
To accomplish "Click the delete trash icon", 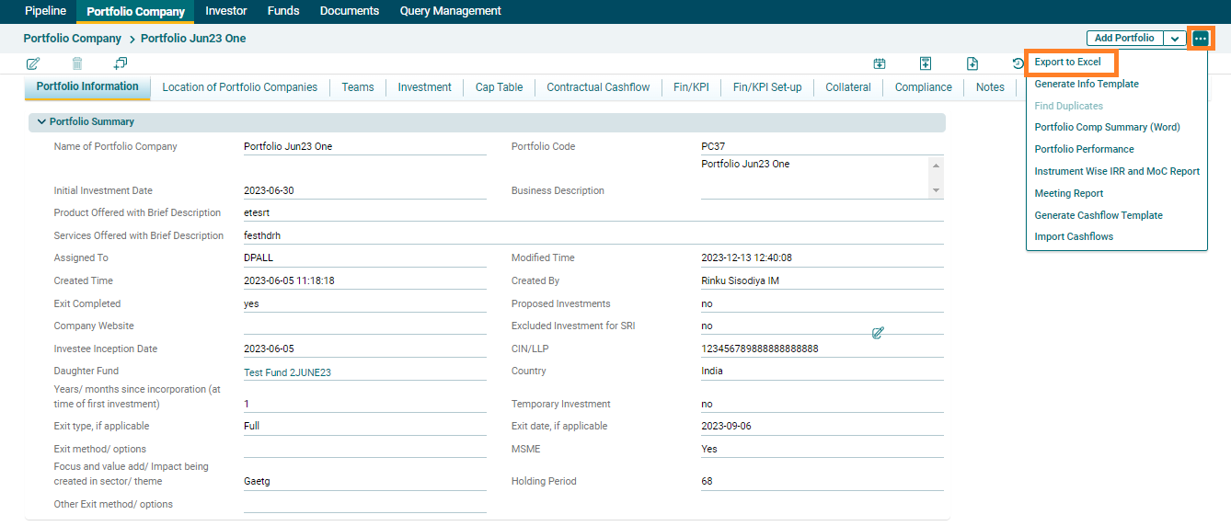I will coord(77,63).
